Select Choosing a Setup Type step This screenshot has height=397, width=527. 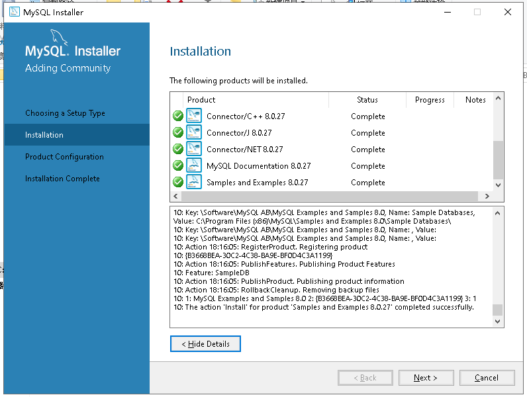(65, 113)
